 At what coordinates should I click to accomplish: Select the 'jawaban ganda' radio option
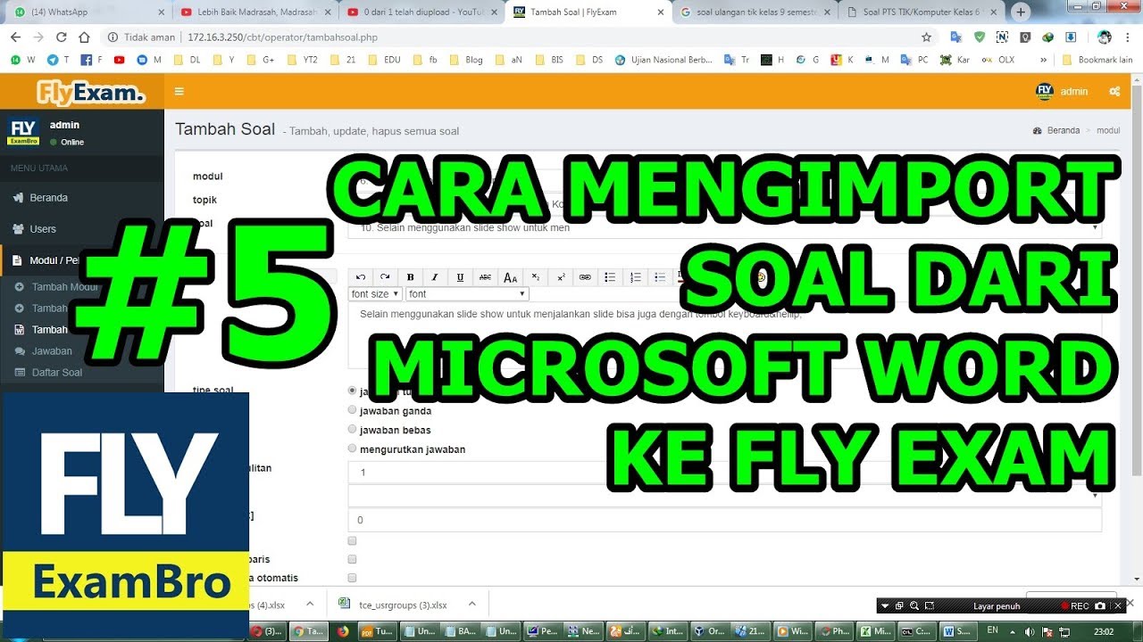[x=352, y=410]
